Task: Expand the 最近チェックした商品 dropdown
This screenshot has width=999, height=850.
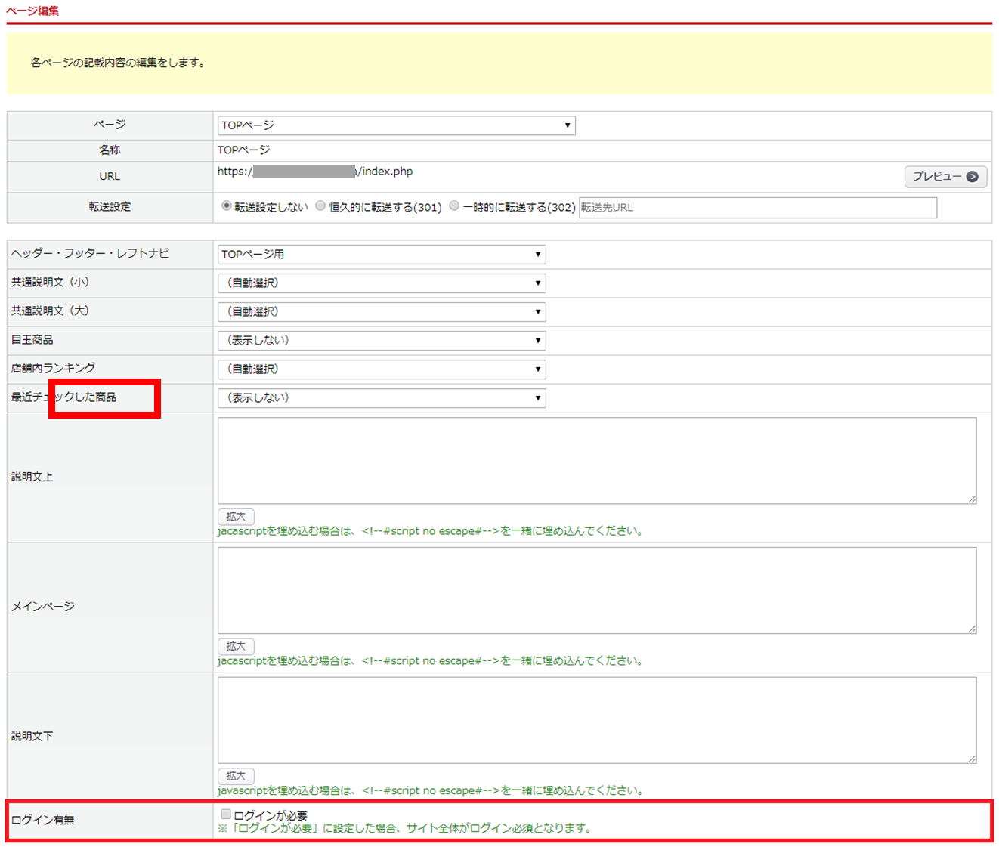Action: (x=381, y=398)
